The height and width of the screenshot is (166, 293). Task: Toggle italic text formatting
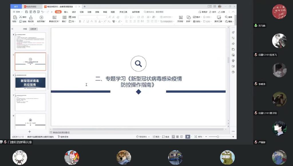click(84, 21)
